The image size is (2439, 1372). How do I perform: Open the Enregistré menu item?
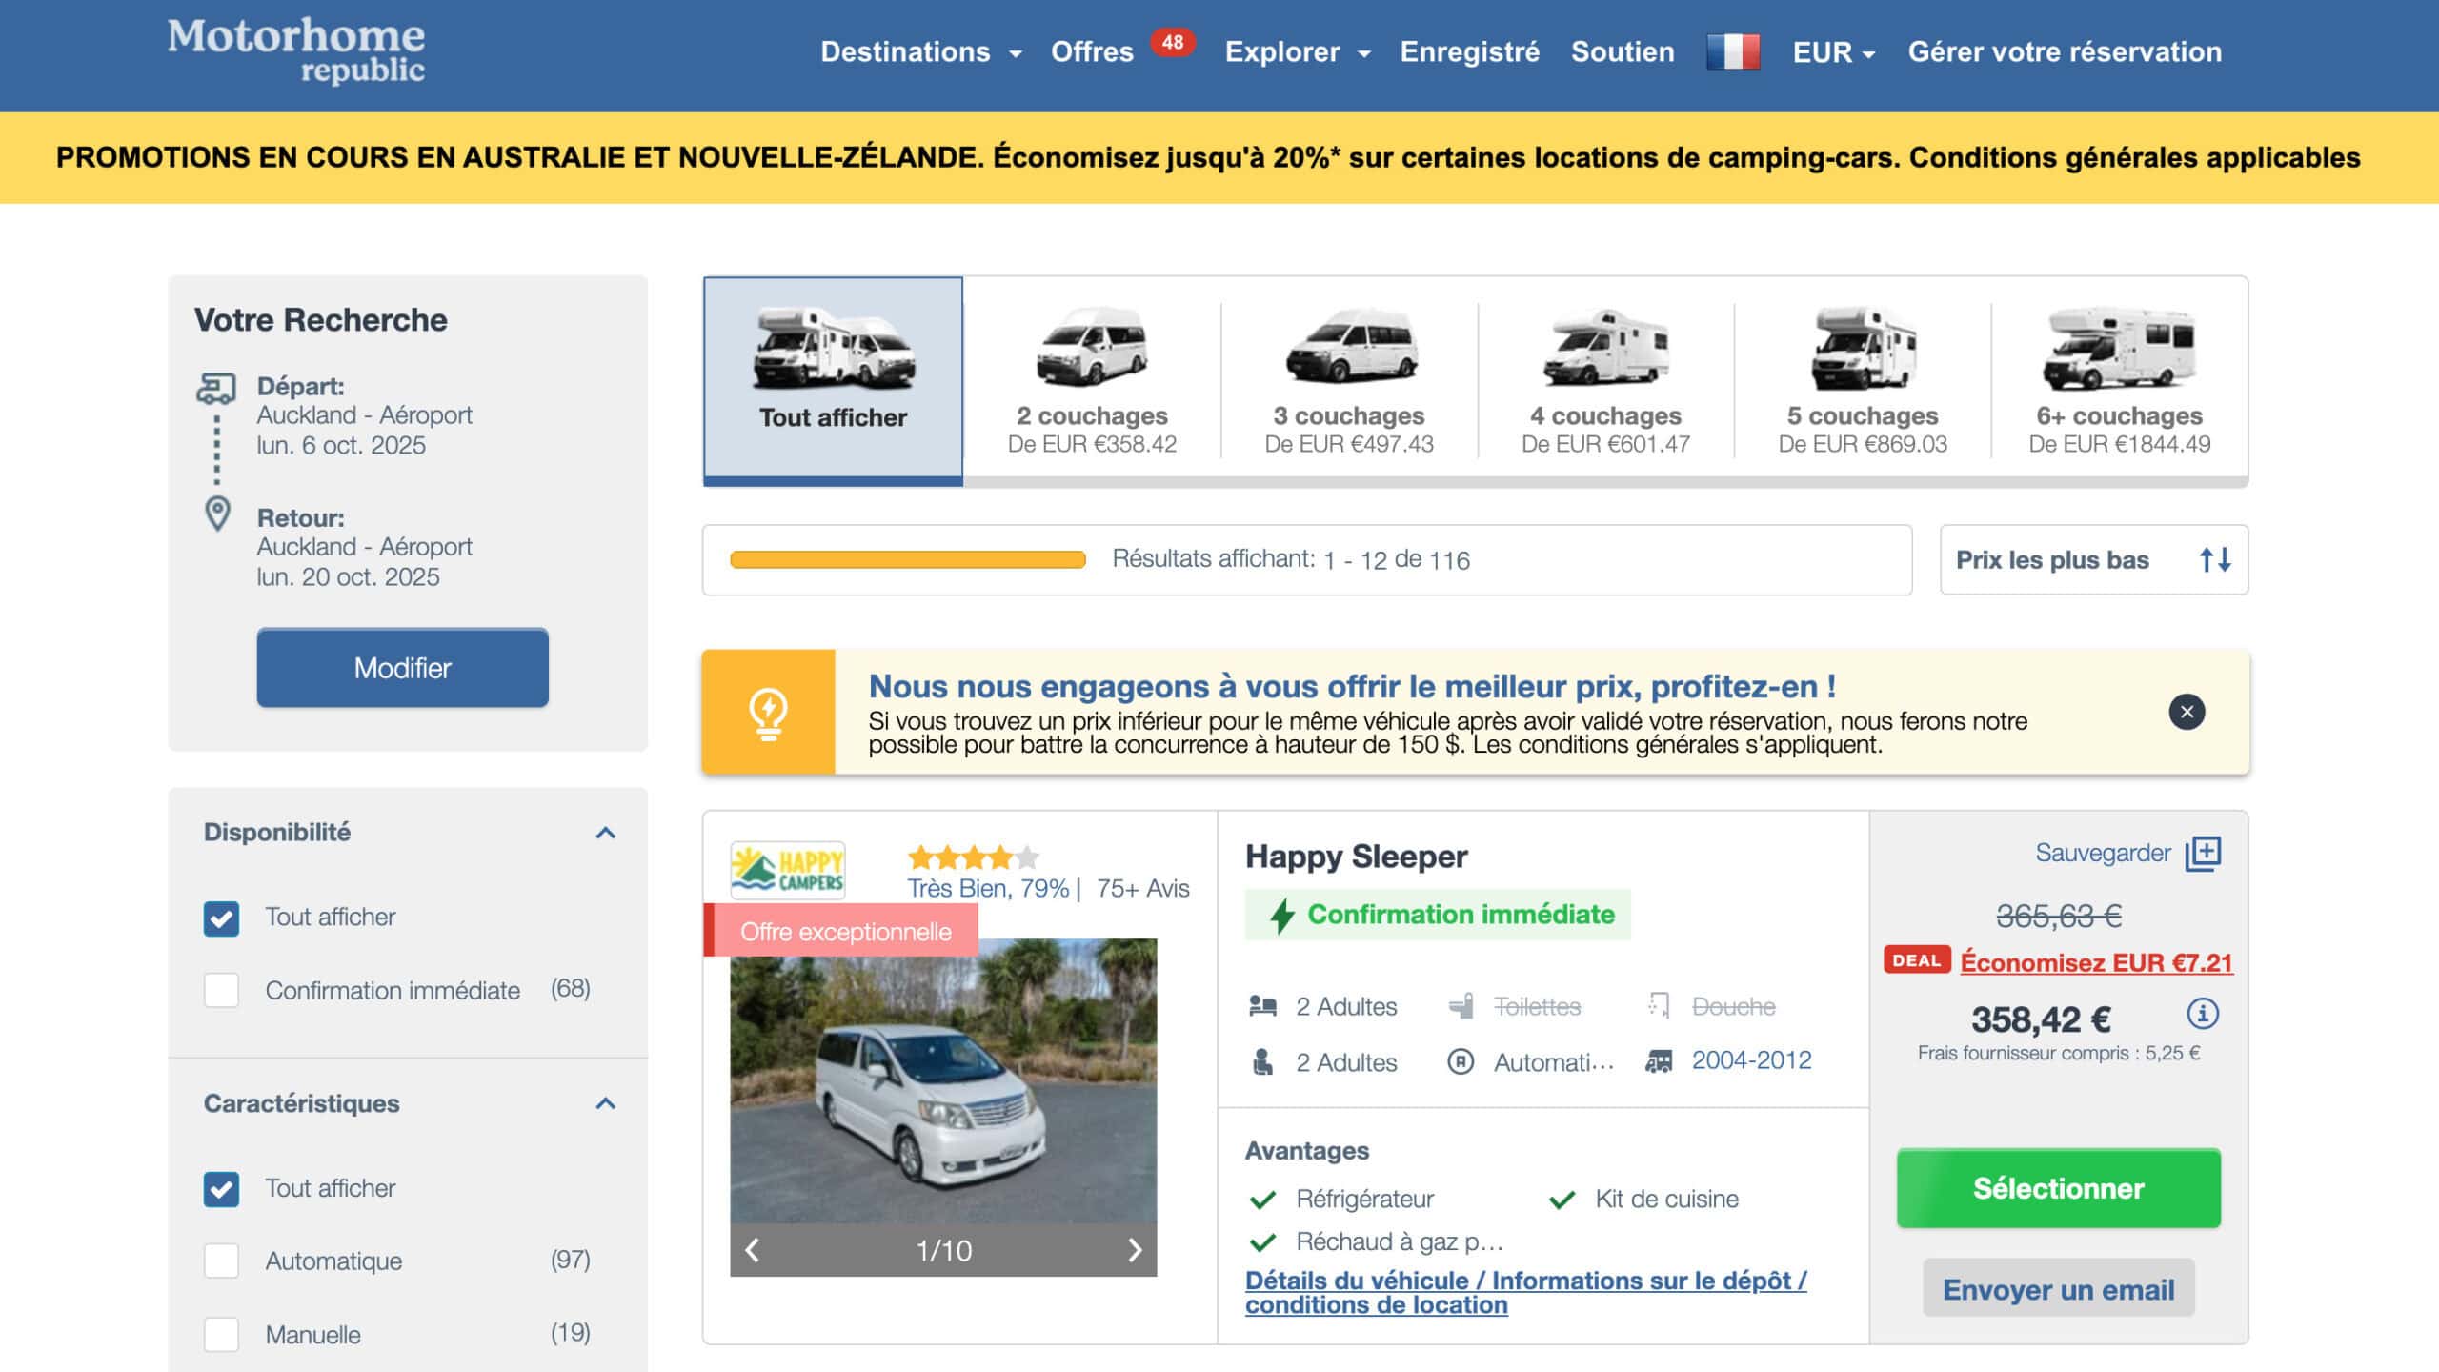1469,51
